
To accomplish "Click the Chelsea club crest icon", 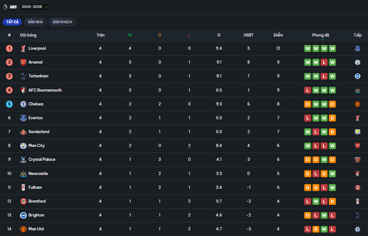I will (x=23, y=104).
